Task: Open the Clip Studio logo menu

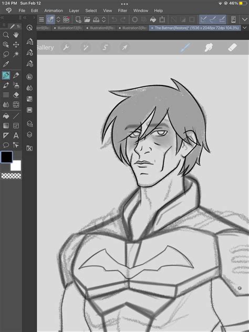Action: coord(9,11)
